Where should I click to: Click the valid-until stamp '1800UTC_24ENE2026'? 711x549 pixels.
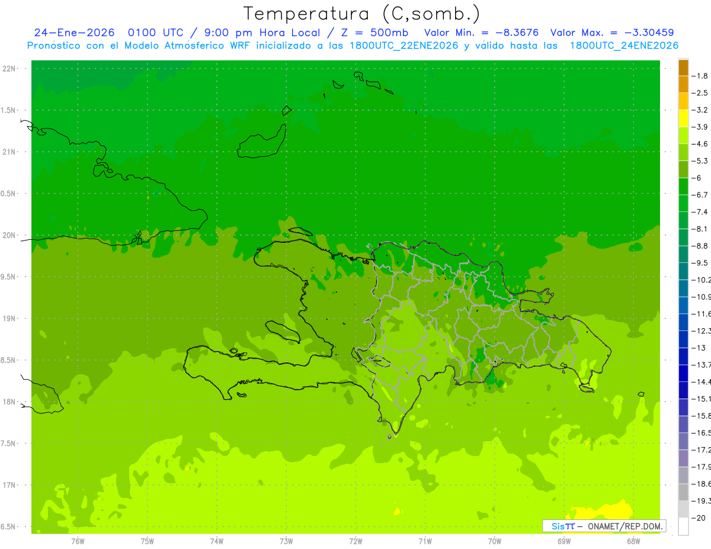623,46
